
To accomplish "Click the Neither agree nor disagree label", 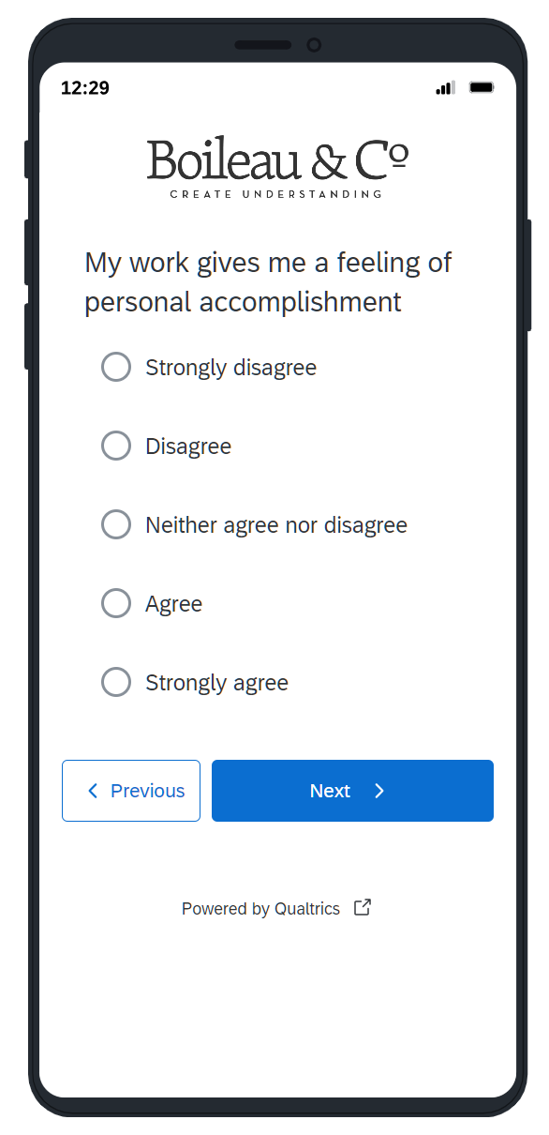I will [x=276, y=525].
